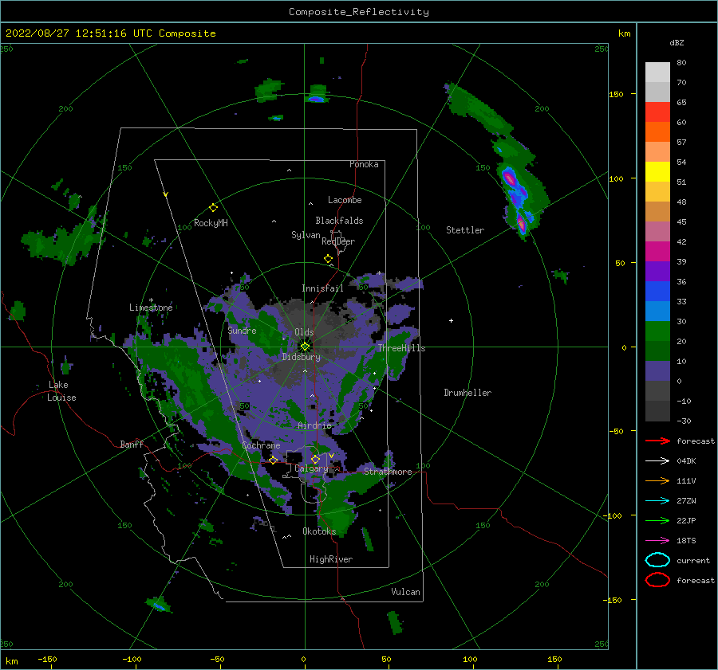Click the red forecast ellipse icon
This screenshot has width=718, height=670.
click(657, 580)
